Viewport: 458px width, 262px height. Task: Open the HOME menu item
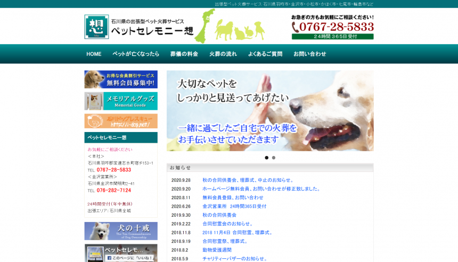(94, 54)
